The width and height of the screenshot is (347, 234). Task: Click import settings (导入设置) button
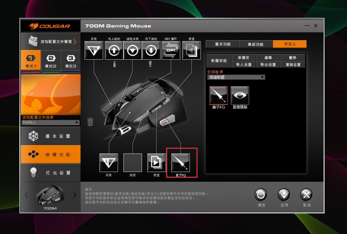coord(244,65)
